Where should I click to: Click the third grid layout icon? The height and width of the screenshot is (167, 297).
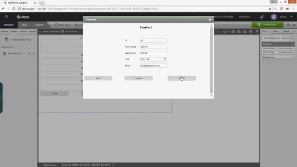(245, 32)
